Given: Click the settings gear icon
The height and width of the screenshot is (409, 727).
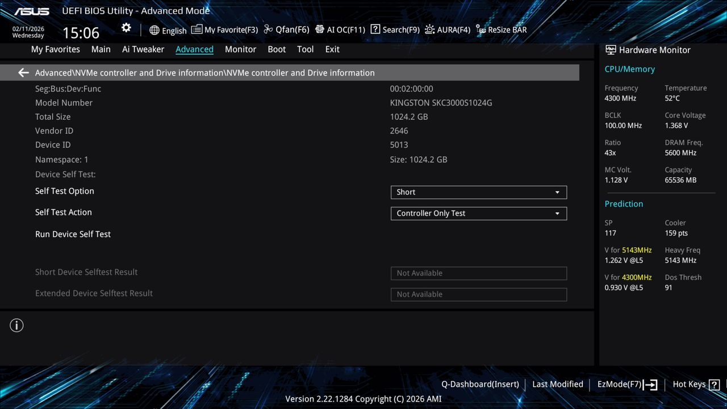Looking at the screenshot, I should [126, 27].
